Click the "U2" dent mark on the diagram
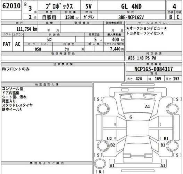The height and width of the screenshot is (174, 183). 109,139
